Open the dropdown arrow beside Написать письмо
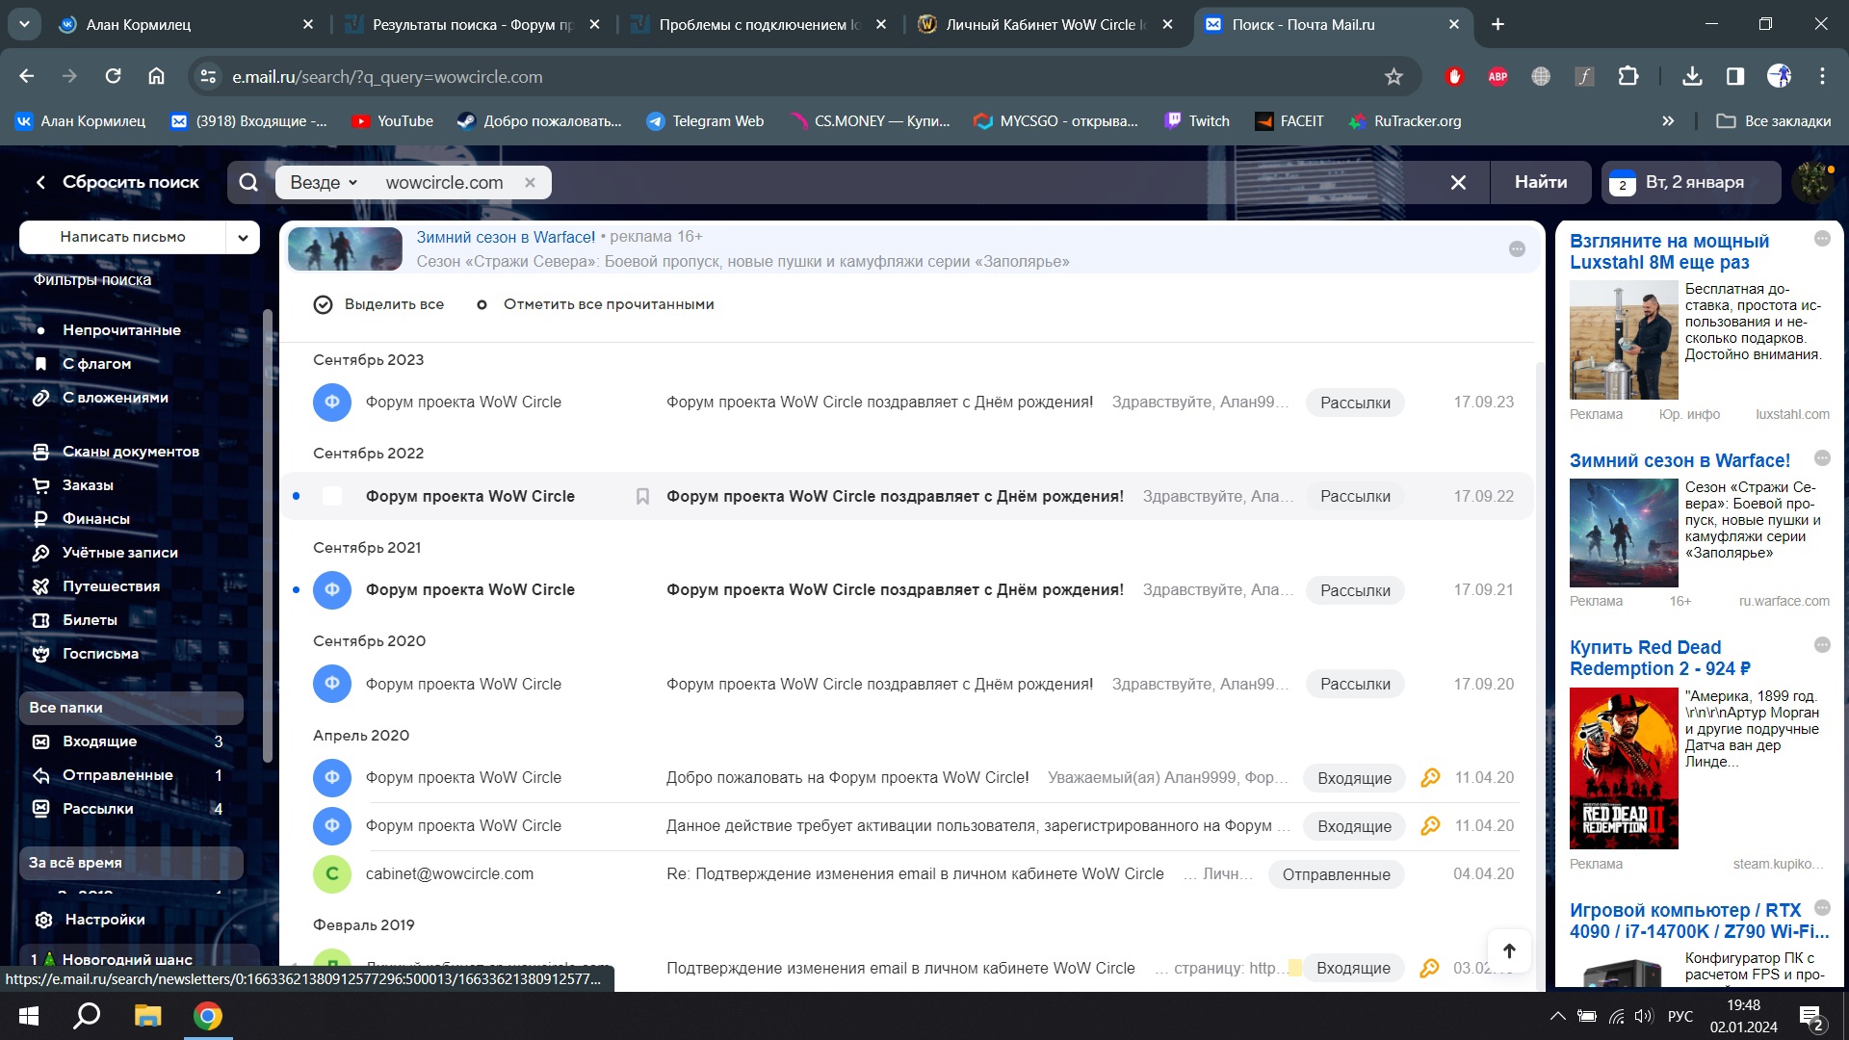This screenshot has width=1849, height=1040. 243,237
